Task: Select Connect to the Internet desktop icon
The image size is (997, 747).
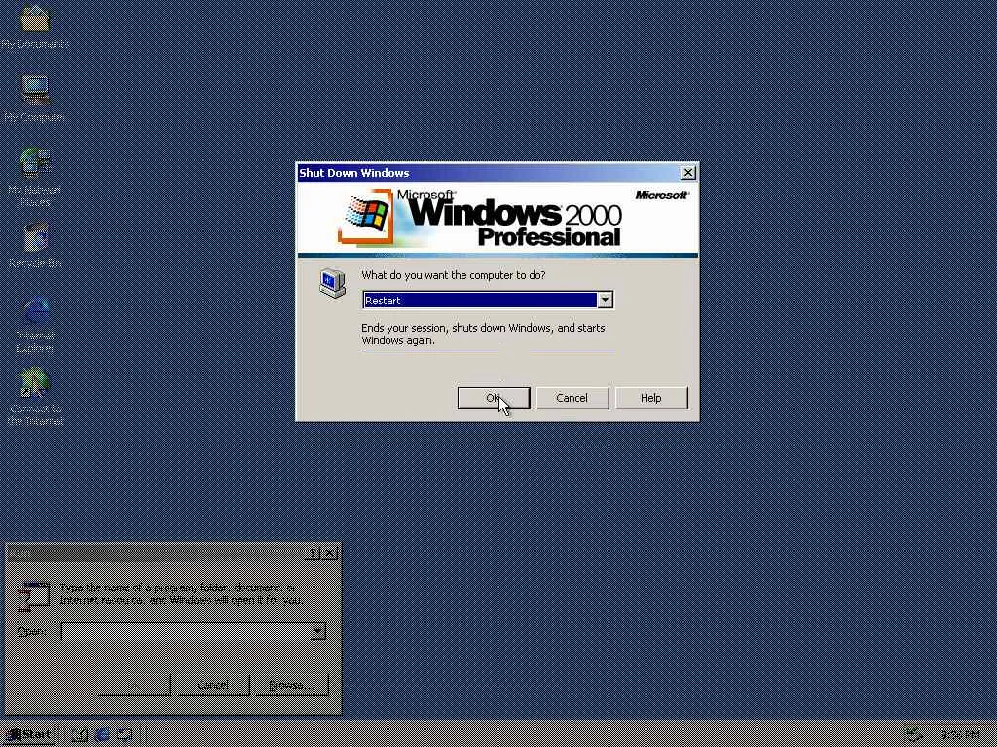Action: pyautogui.click(x=35, y=397)
